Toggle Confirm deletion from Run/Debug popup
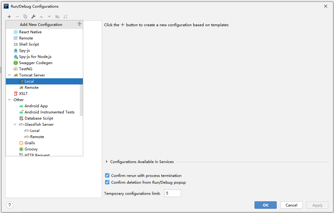The image size is (334, 213). click(107, 182)
